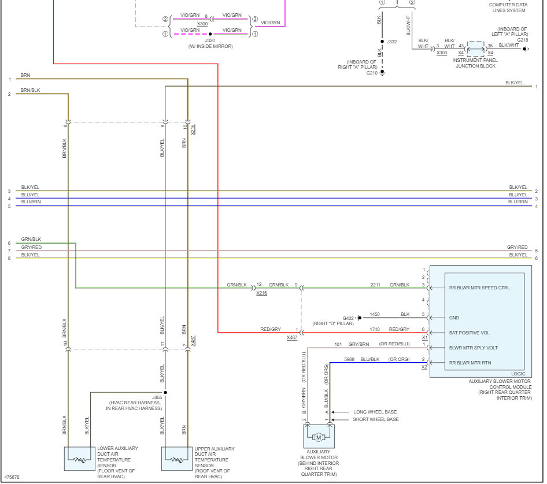This screenshot has height=484, width=547.
Task: Click the G218 ground symbol
Action: [526, 49]
